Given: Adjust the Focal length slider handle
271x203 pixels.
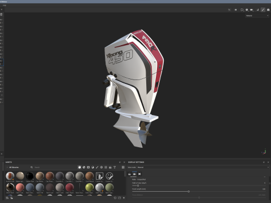Looking at the screenshot, I should pos(189,192).
